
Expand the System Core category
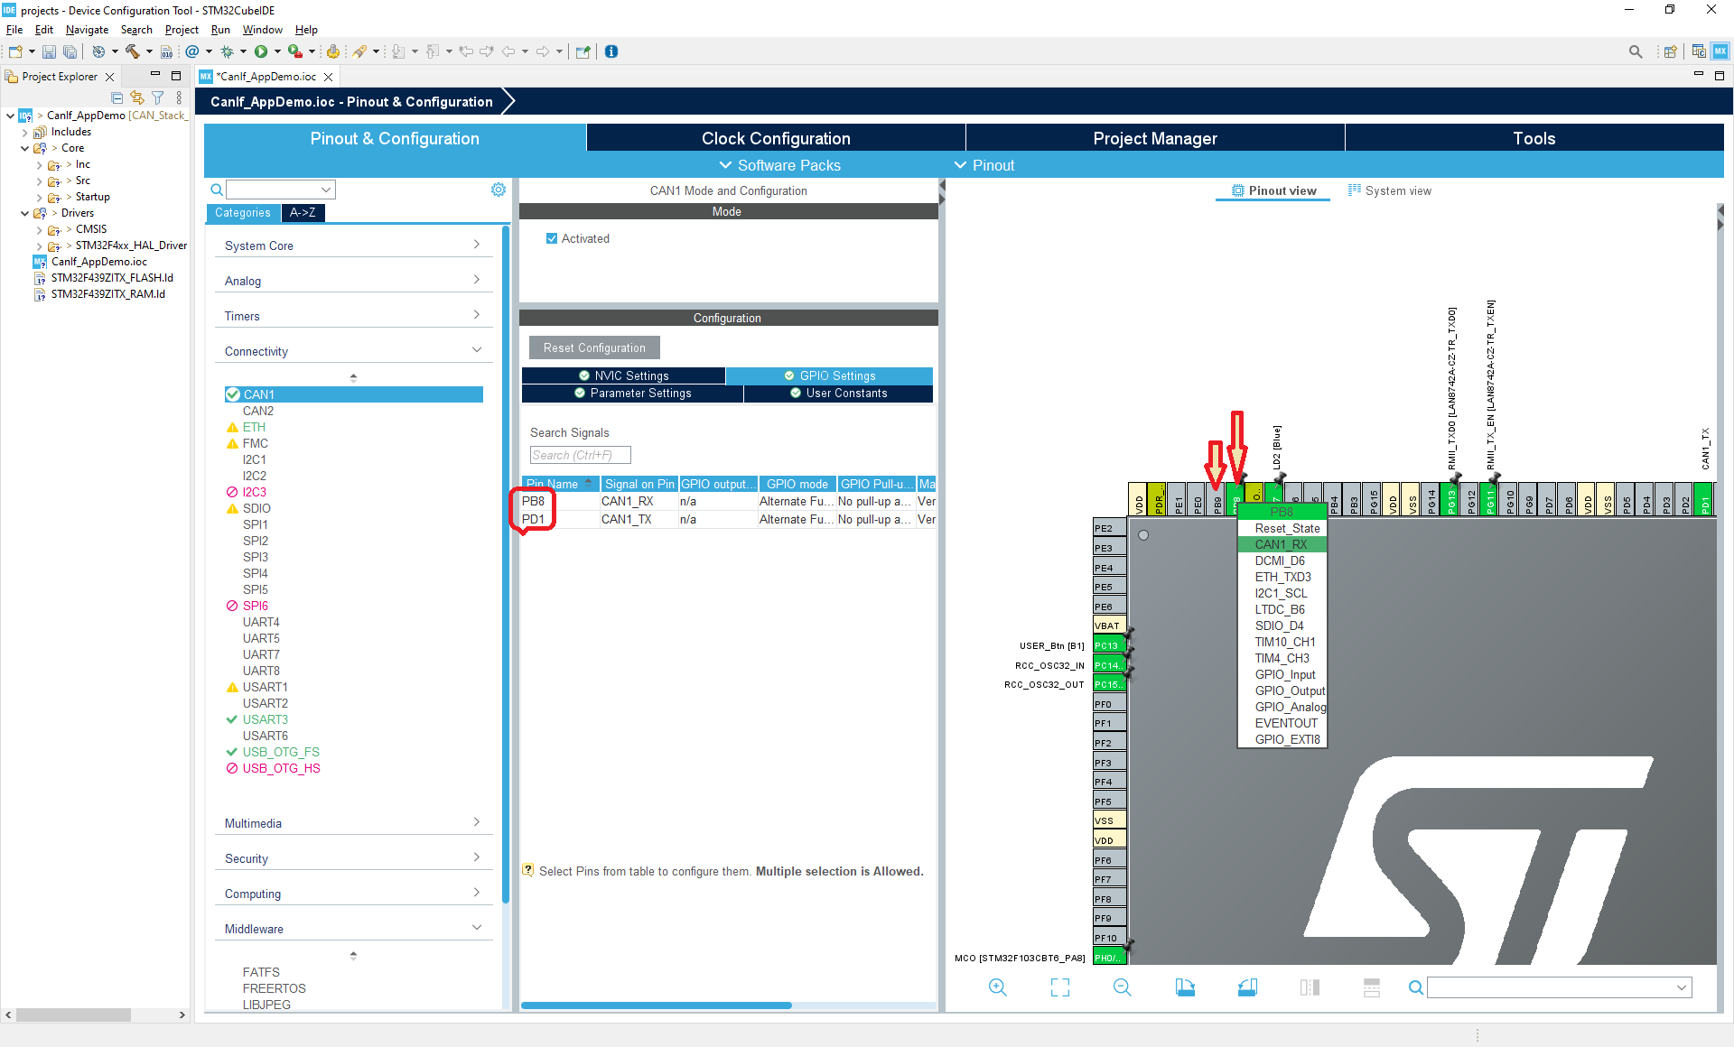353,246
